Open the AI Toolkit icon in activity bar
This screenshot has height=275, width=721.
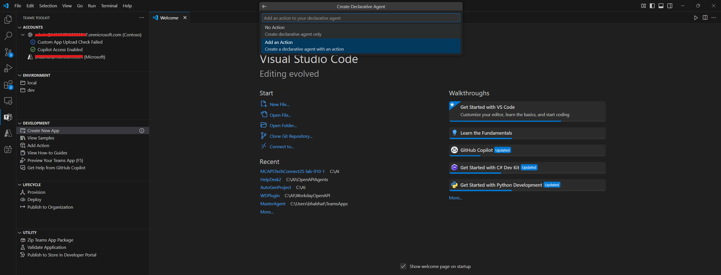(8, 149)
